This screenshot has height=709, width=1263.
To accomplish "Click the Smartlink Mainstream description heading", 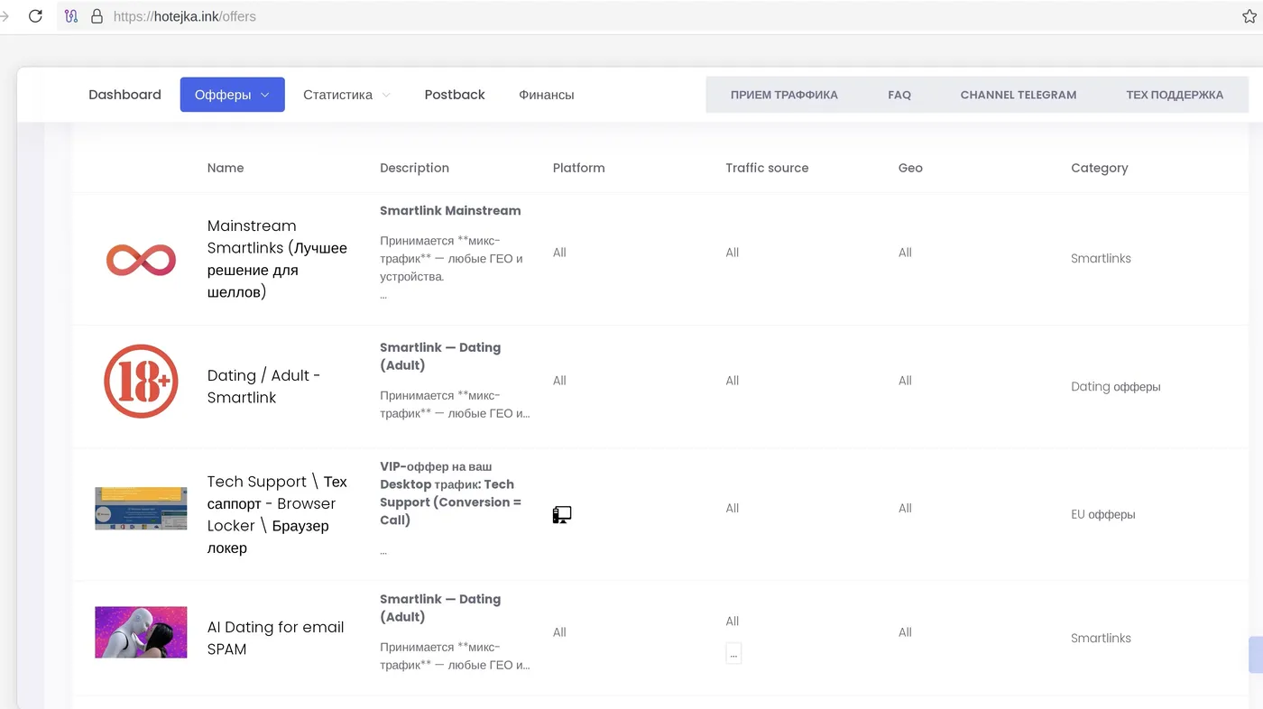I will (450, 210).
